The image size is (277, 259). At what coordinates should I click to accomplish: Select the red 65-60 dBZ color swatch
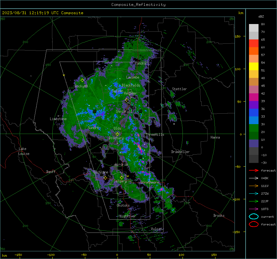(254, 43)
